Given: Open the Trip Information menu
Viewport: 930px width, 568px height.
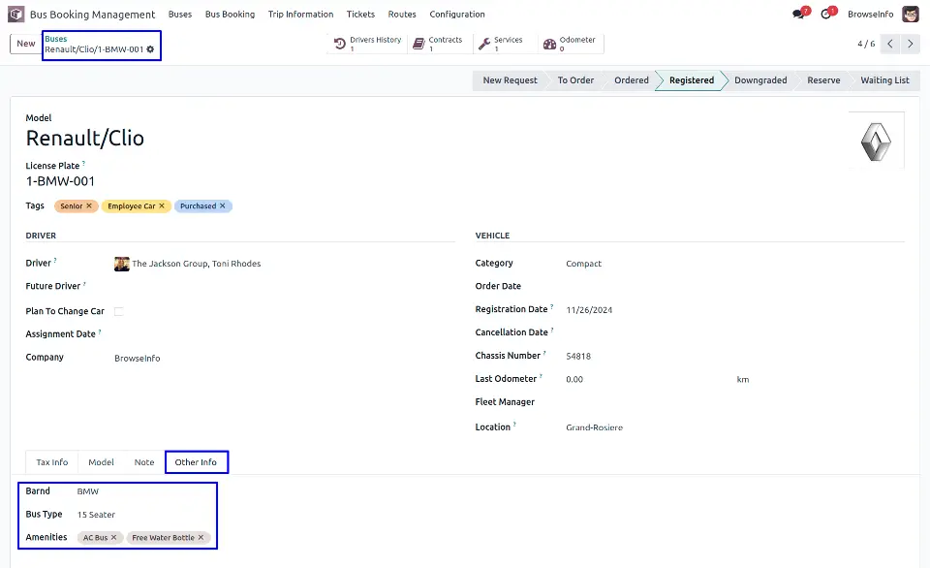Looking at the screenshot, I should point(300,15).
